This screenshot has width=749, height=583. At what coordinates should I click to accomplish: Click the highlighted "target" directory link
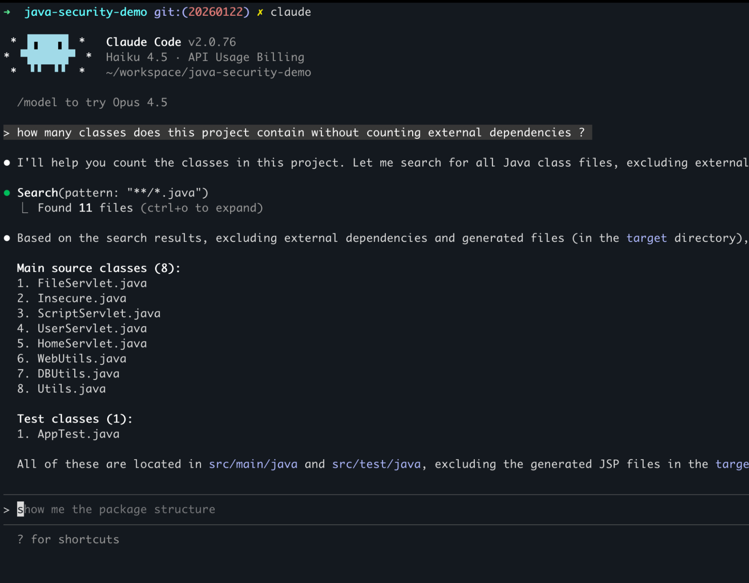[x=646, y=238]
